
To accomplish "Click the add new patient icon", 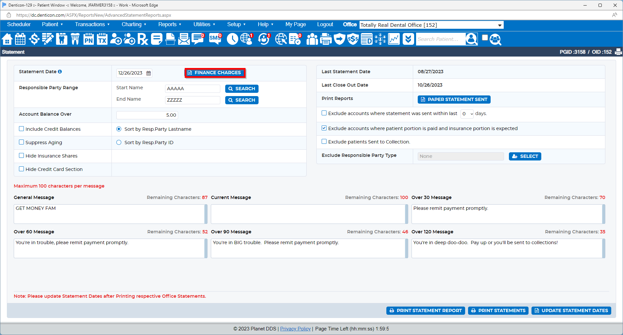I will click(116, 39).
